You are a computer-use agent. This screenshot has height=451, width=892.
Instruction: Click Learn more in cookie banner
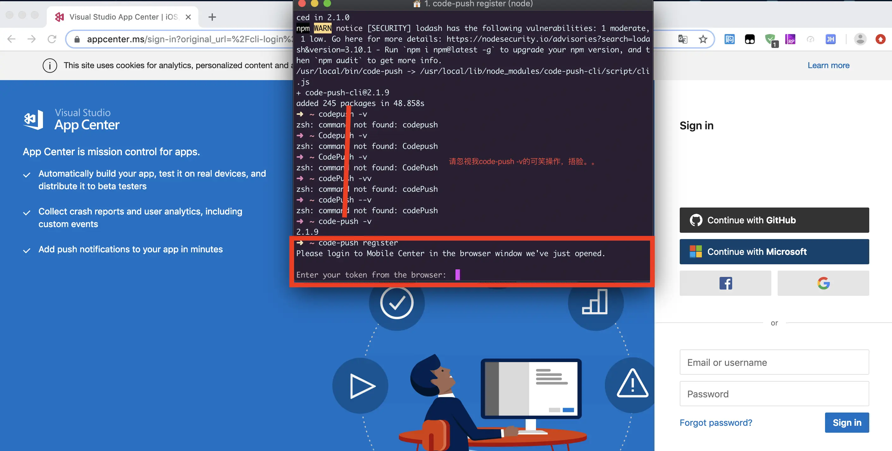828,65
